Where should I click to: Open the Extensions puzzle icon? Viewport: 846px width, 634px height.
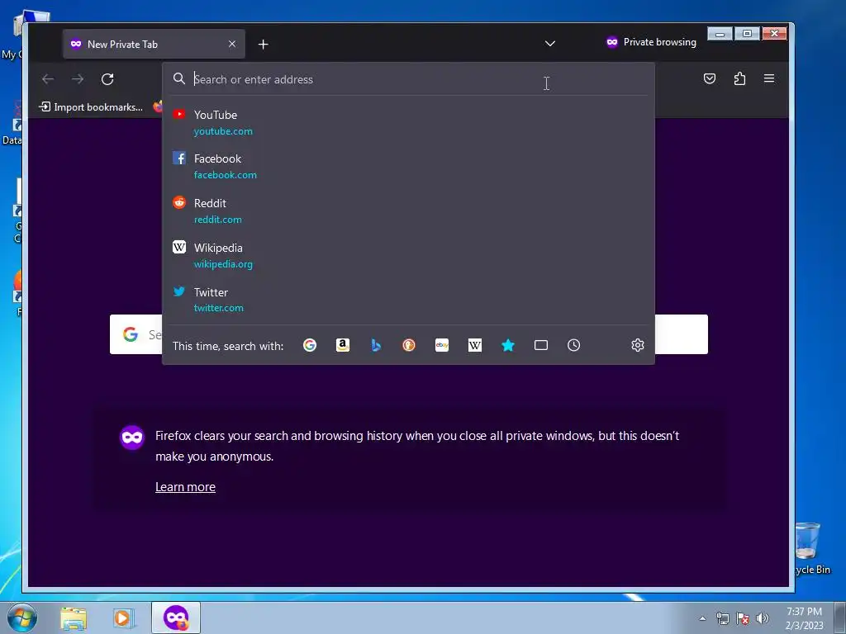739,78
